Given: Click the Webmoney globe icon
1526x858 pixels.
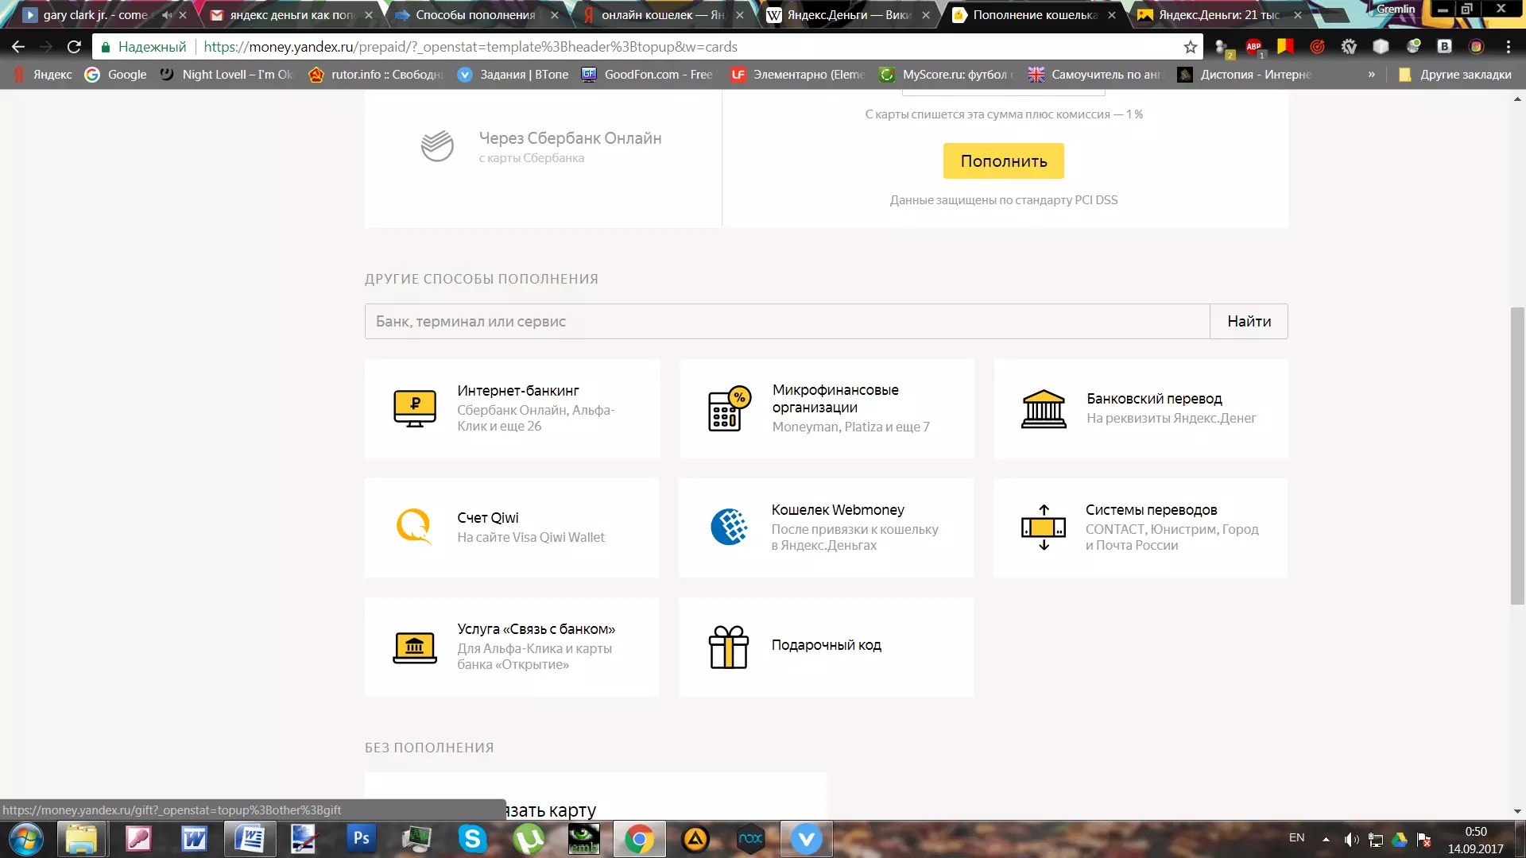Looking at the screenshot, I should coord(729,527).
